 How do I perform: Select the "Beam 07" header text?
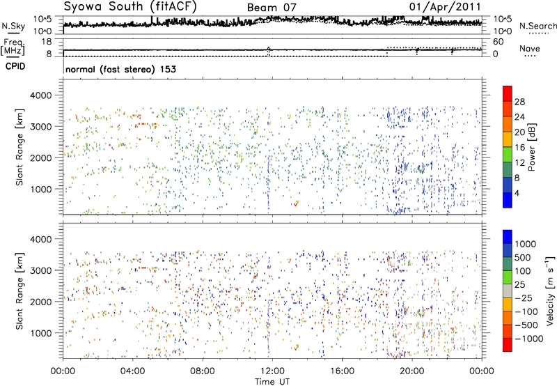click(272, 8)
